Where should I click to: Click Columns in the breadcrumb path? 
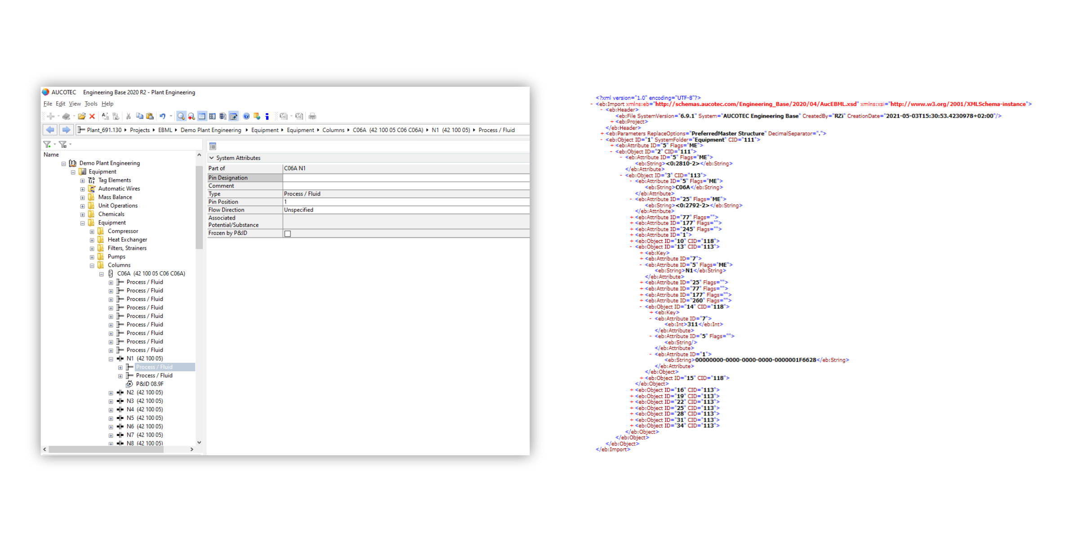pyautogui.click(x=333, y=130)
